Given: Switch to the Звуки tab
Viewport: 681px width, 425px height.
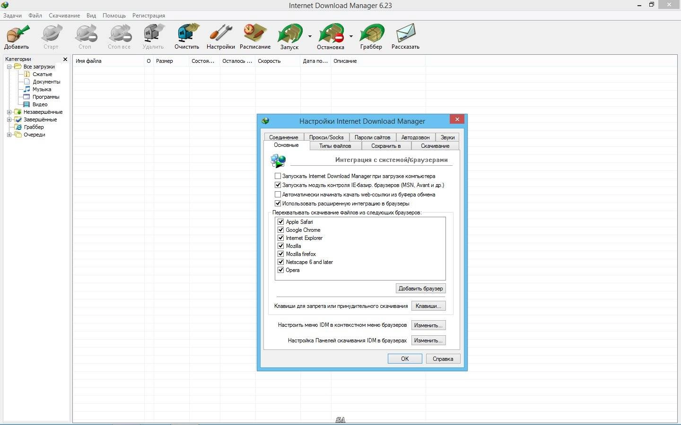Looking at the screenshot, I should (447, 137).
